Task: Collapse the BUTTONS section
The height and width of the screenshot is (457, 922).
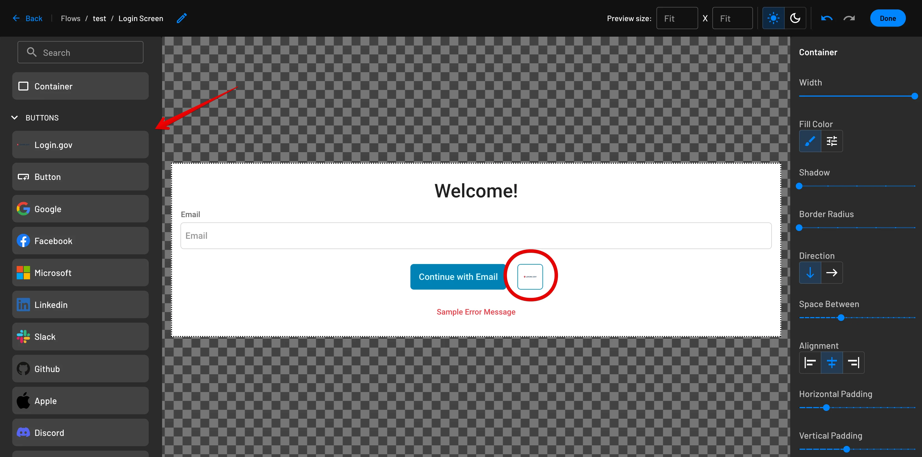Action: click(x=15, y=117)
